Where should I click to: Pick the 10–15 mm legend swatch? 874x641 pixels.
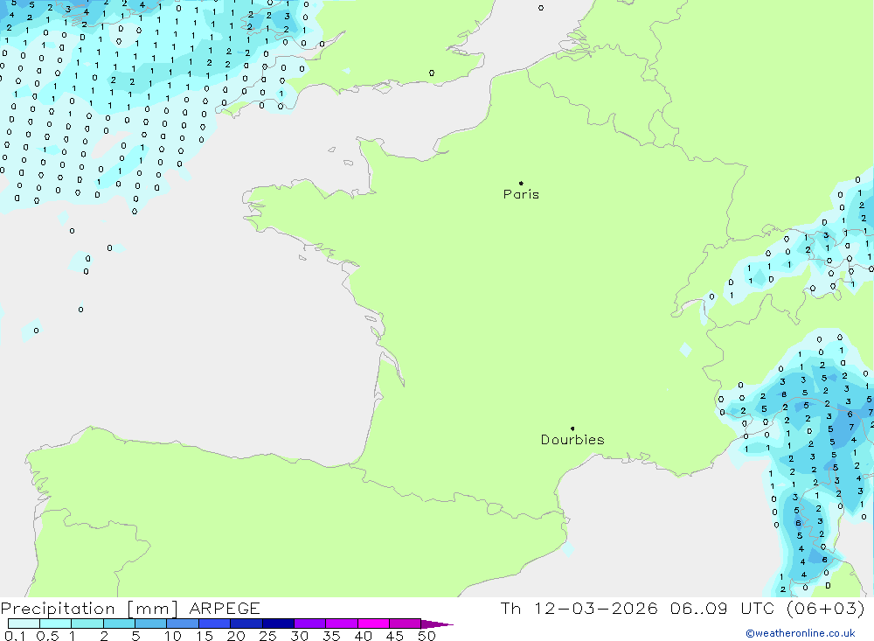pyautogui.click(x=183, y=624)
